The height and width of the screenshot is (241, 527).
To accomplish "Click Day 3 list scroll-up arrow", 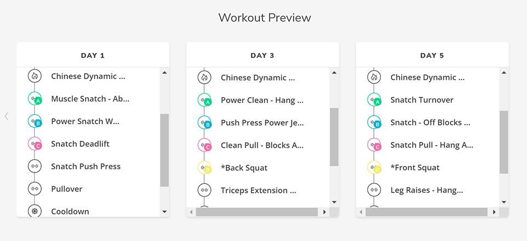I will [334, 73].
